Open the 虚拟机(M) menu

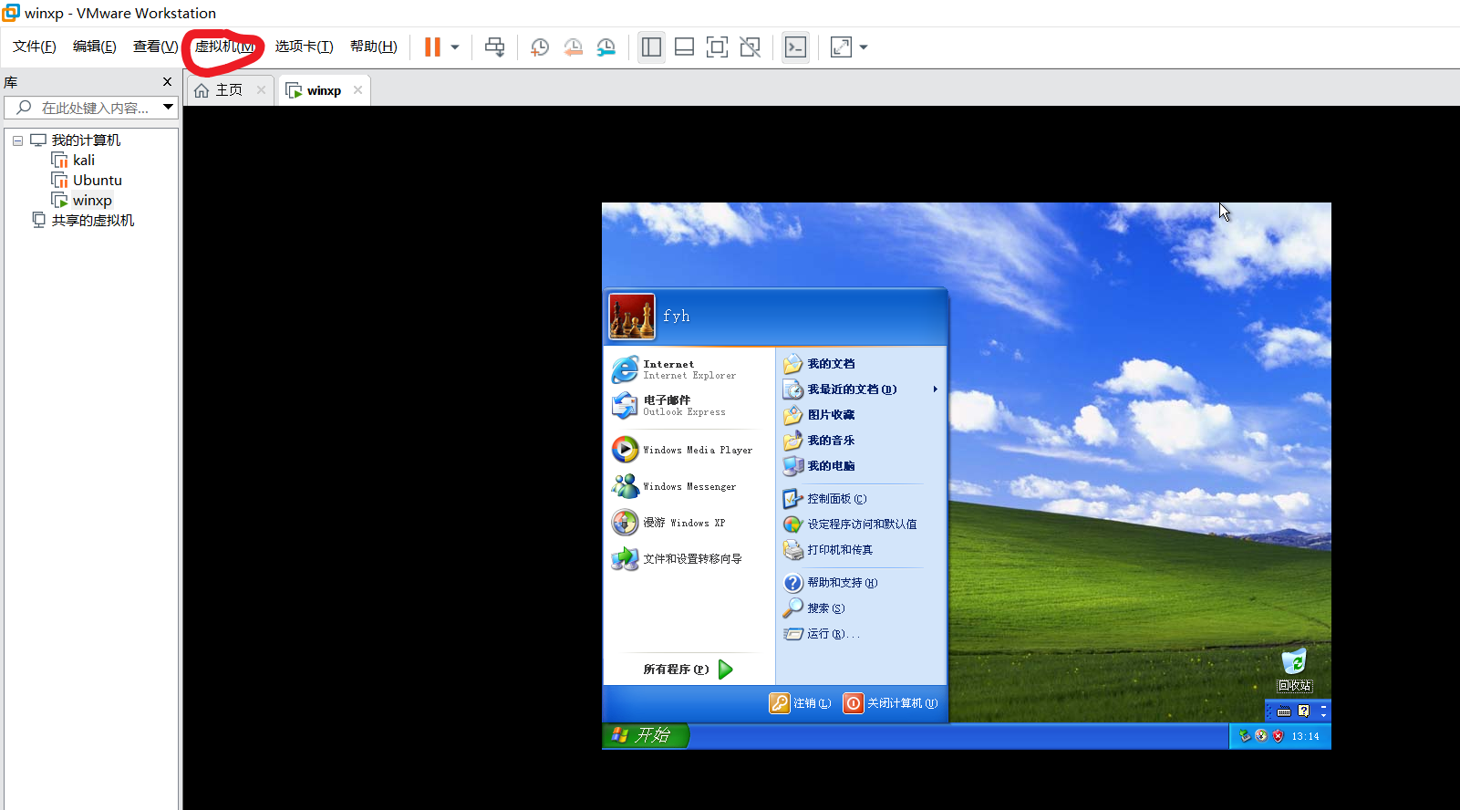click(x=224, y=47)
